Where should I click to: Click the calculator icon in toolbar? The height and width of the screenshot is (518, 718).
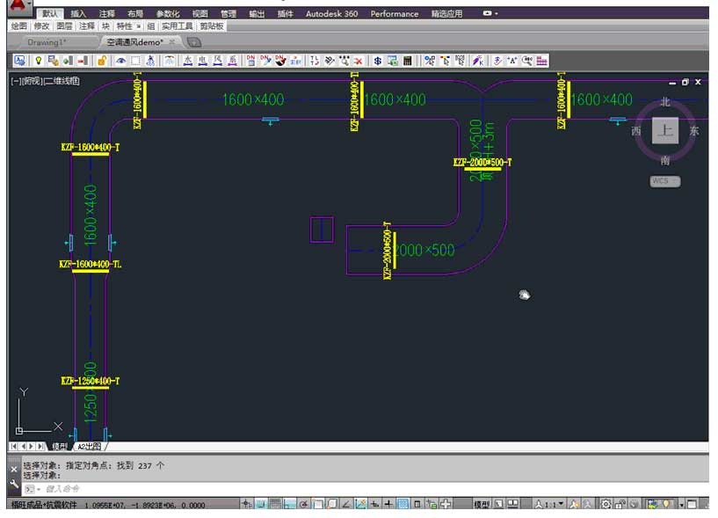(x=407, y=61)
